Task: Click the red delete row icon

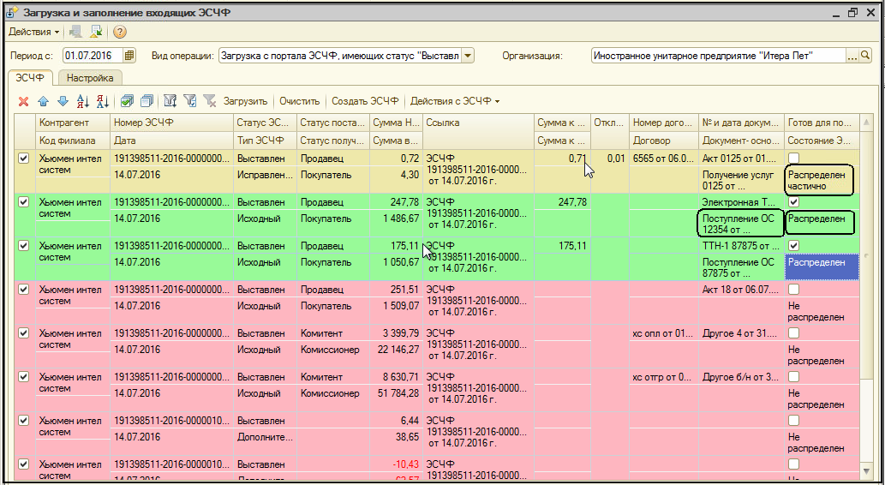Action: pos(23,101)
